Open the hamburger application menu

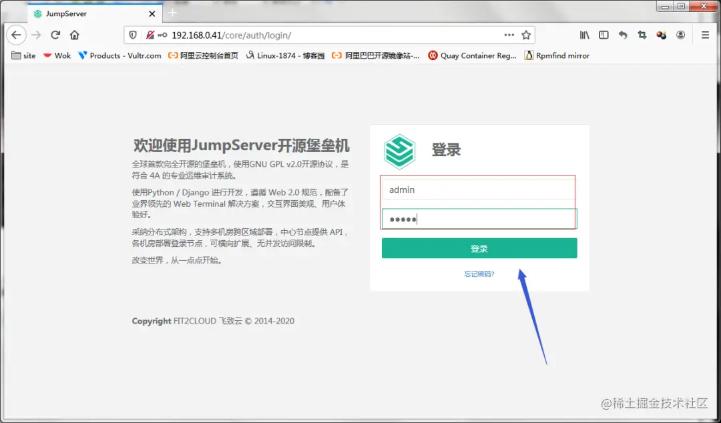click(705, 35)
